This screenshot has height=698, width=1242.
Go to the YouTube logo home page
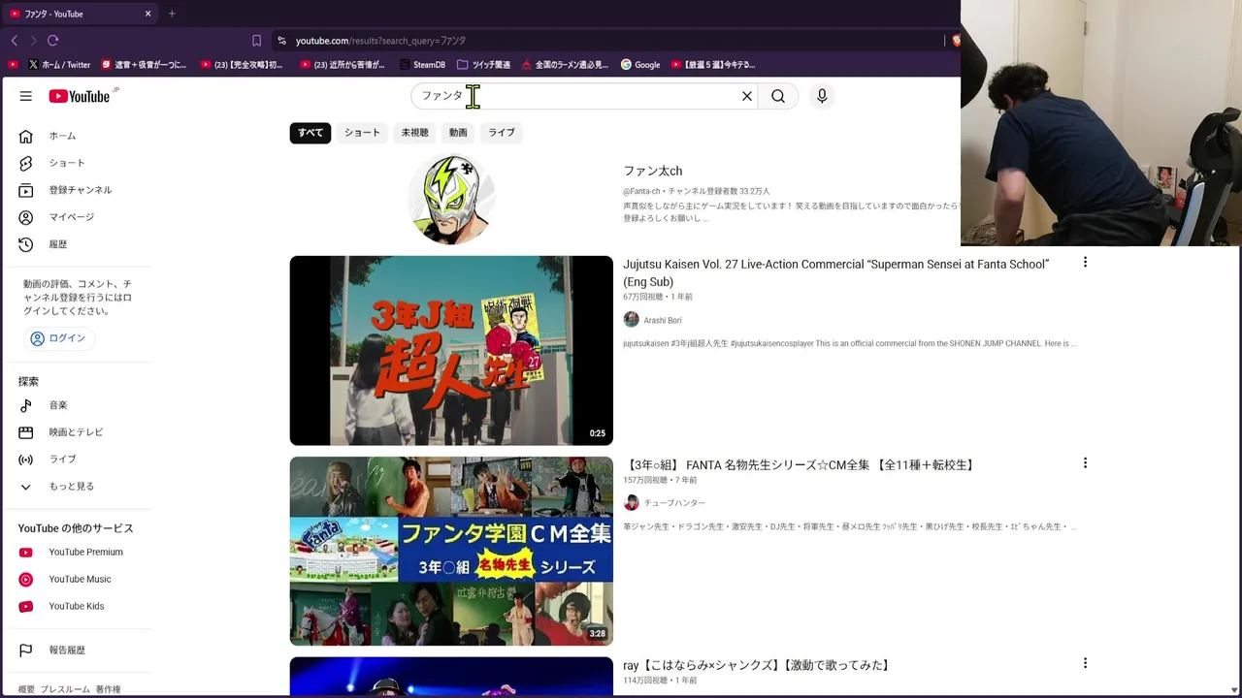80,96
